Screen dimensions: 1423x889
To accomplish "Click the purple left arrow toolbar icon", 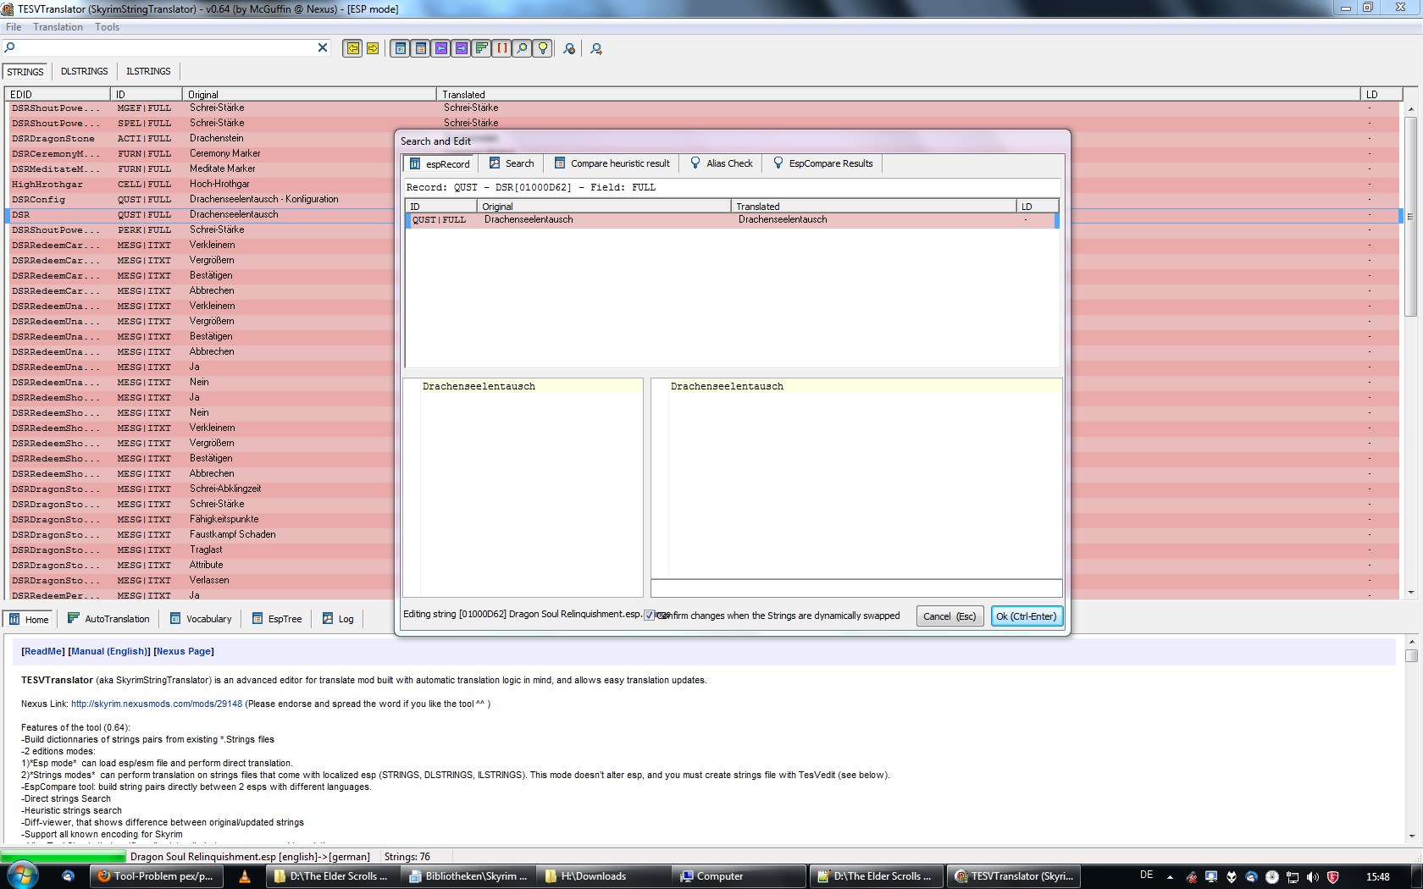I will pyautogui.click(x=441, y=48).
